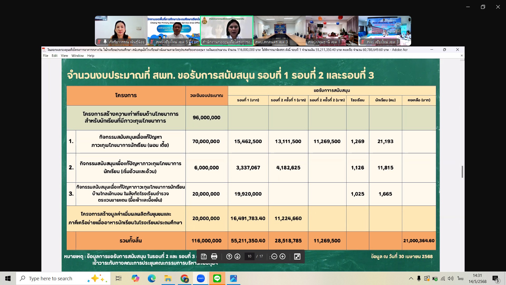
Task: Click the total cell showing 55,211,350.40
Action: pos(248,241)
